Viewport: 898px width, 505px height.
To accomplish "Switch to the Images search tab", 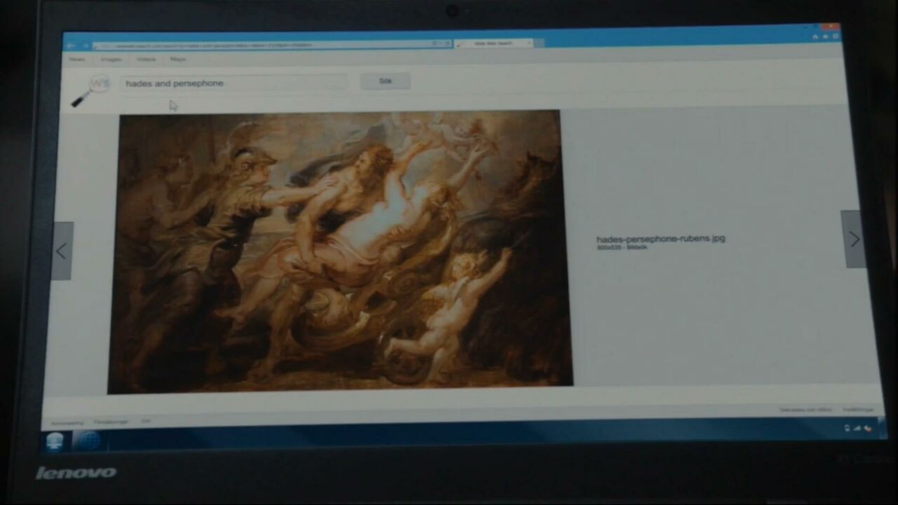I will coord(111,60).
